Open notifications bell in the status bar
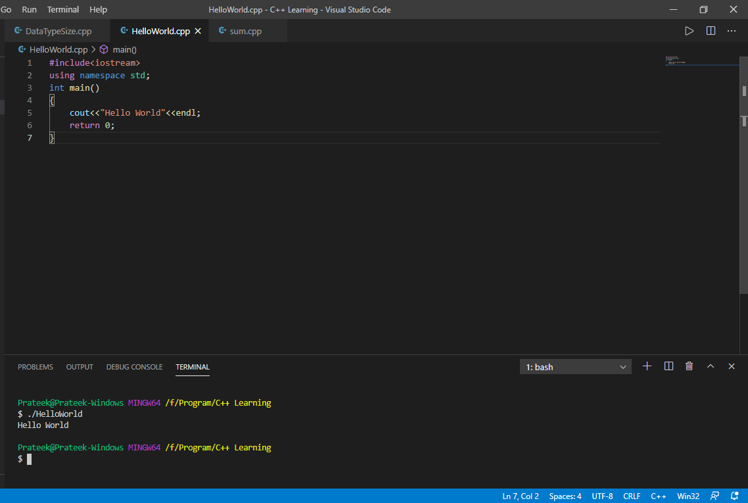 [x=735, y=496]
